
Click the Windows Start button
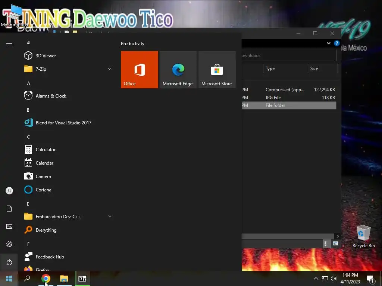coord(9,279)
